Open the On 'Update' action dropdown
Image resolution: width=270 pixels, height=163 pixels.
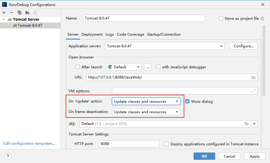(x=146, y=101)
